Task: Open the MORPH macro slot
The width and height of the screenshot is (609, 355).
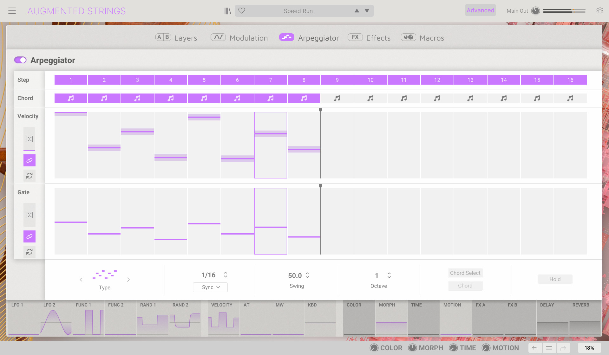Action: click(x=391, y=318)
